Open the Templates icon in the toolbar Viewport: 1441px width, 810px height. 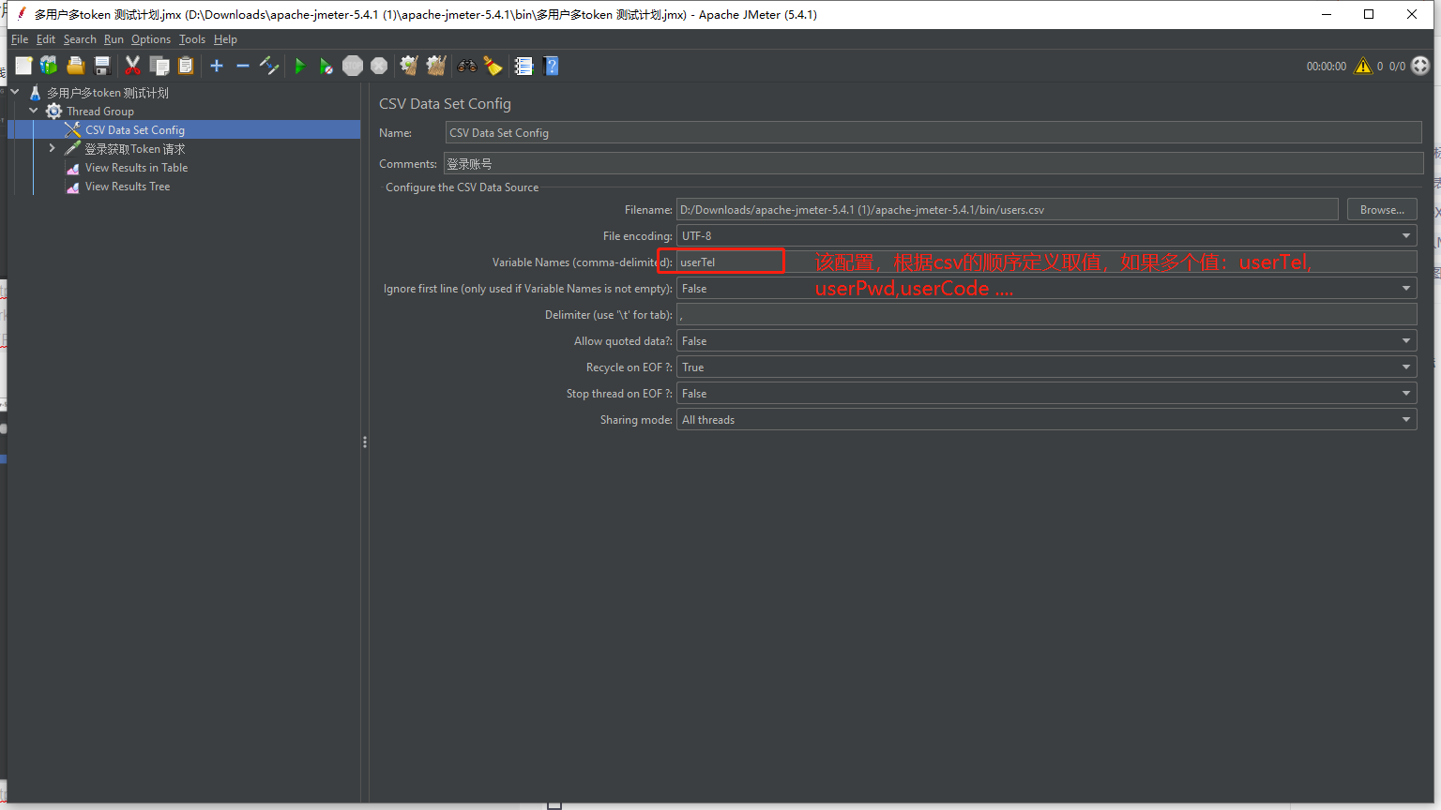pos(49,66)
